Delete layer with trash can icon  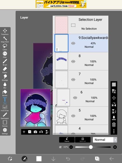pyautogui.click(x=114, y=124)
